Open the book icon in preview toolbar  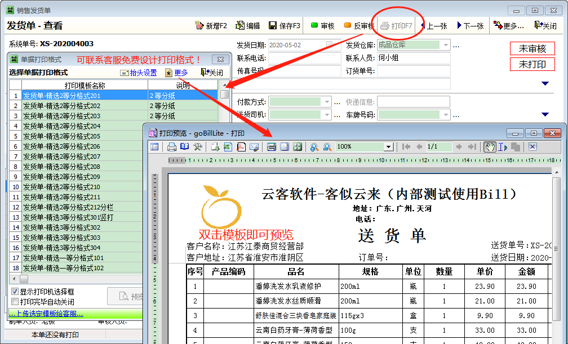coord(185,146)
